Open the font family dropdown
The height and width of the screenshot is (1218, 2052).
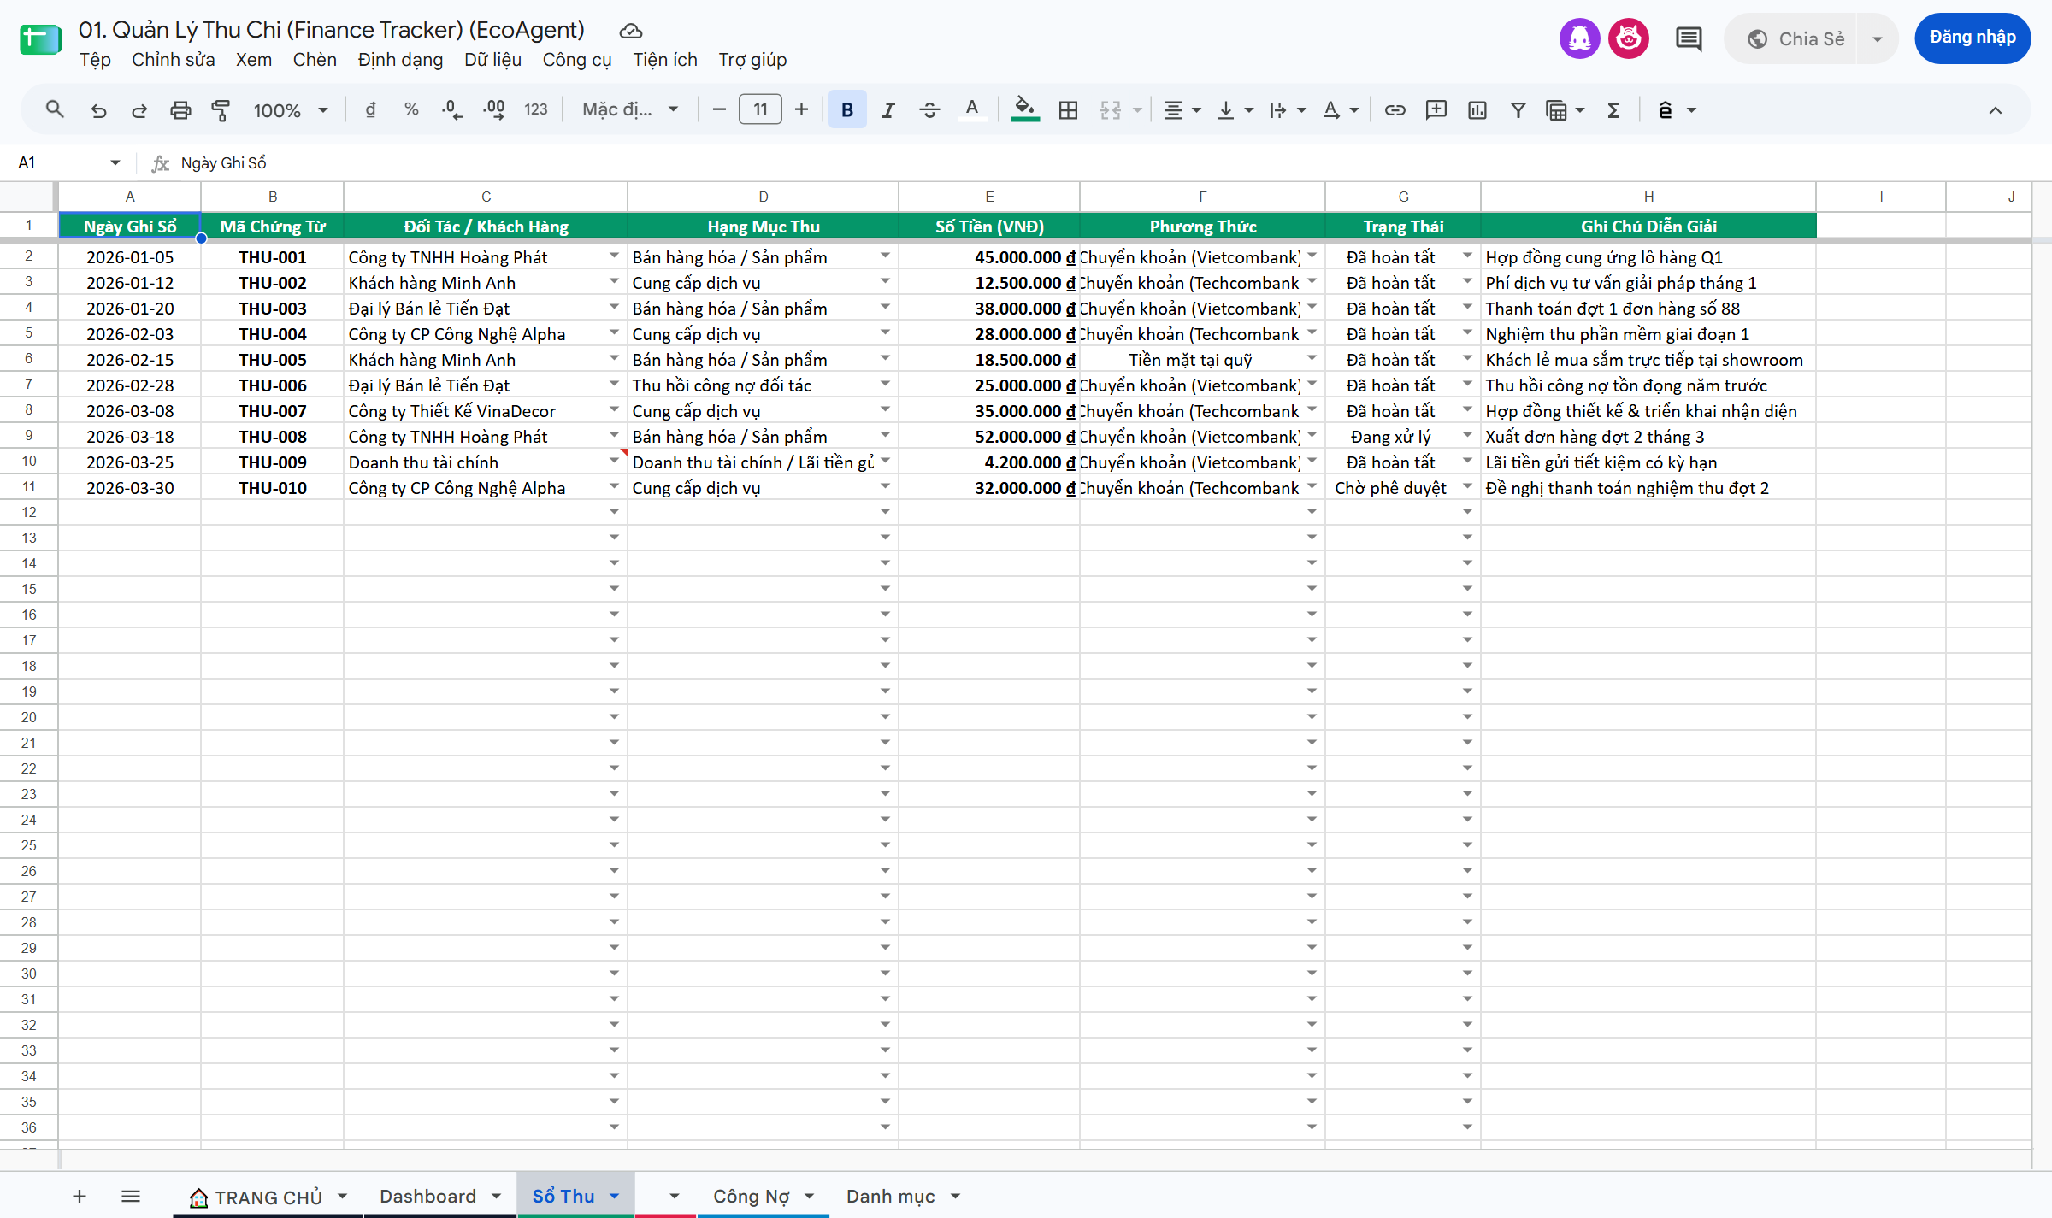pyautogui.click(x=631, y=110)
